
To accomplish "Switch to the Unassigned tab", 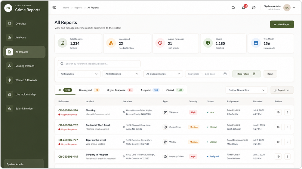I will [x=89, y=90].
